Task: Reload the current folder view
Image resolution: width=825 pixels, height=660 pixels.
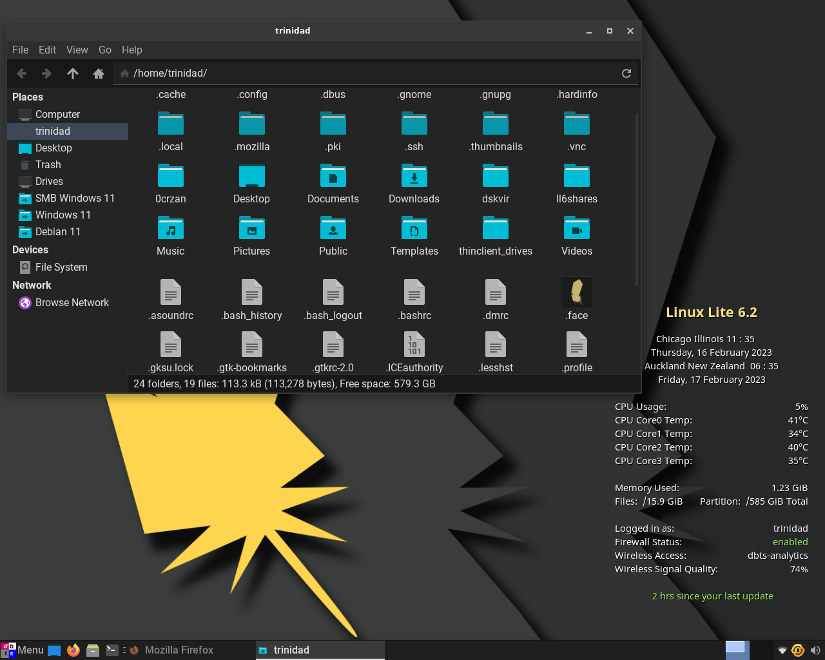Action: [x=626, y=73]
